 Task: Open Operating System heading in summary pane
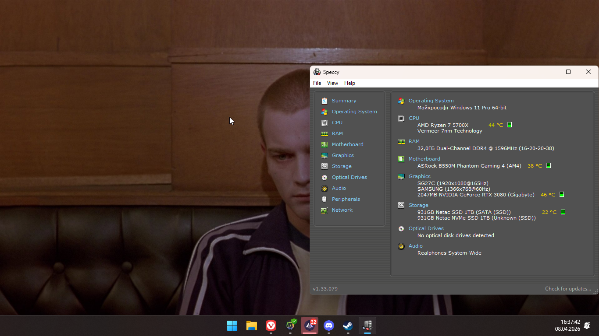coord(431,101)
